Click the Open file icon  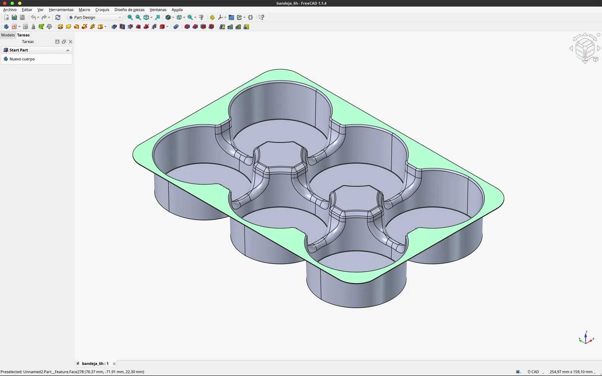click(14, 17)
